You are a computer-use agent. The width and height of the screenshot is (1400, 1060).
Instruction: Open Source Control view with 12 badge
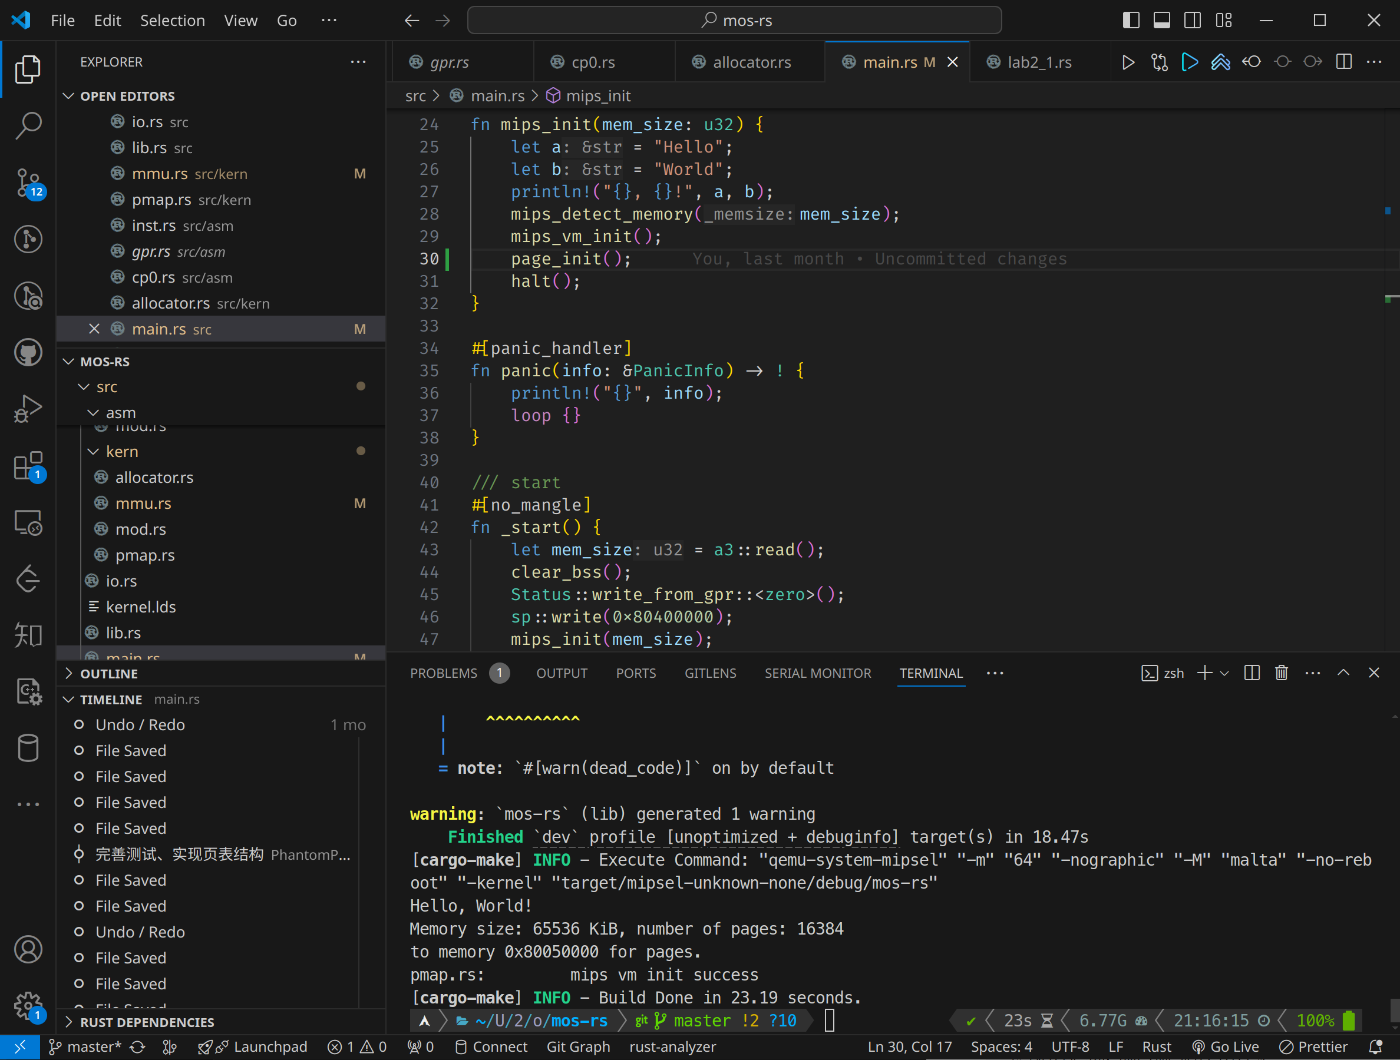click(28, 183)
